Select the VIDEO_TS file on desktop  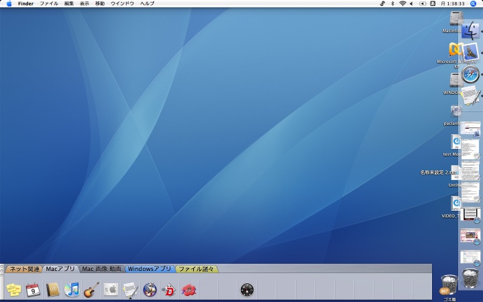(x=456, y=204)
